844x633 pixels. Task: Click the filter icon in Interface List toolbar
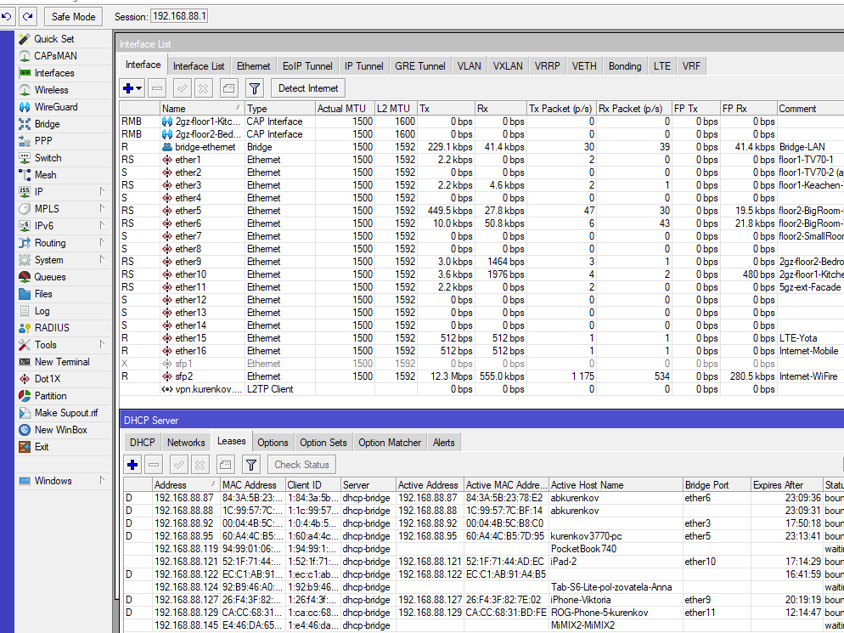[254, 88]
